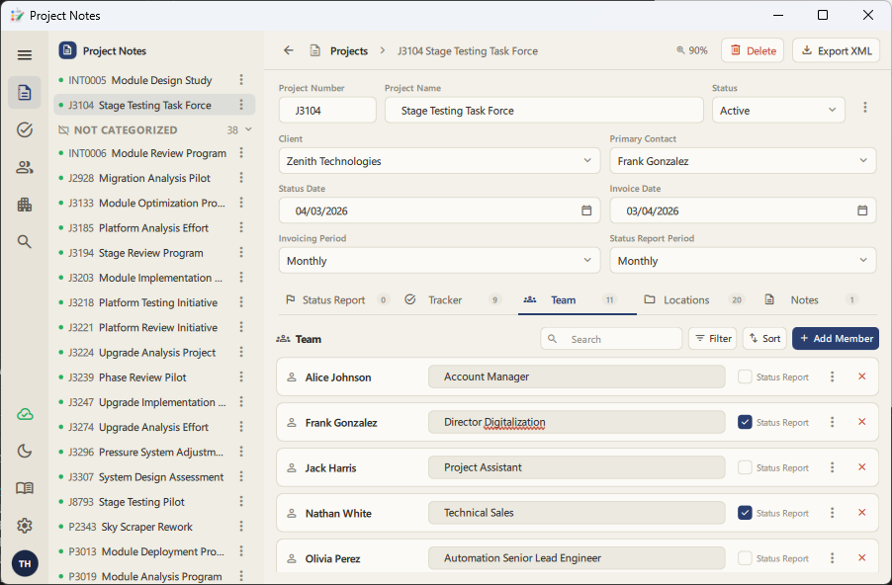Open the Projects document icon in sidebar
The image size is (892, 585).
[25, 92]
